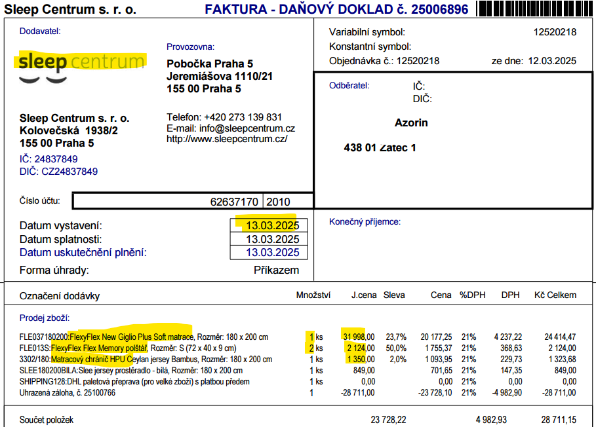This screenshot has height=427, width=596.
Task: Select the FlexyFlex New Giglio Plus Soft matrace item
Action: click(x=132, y=337)
